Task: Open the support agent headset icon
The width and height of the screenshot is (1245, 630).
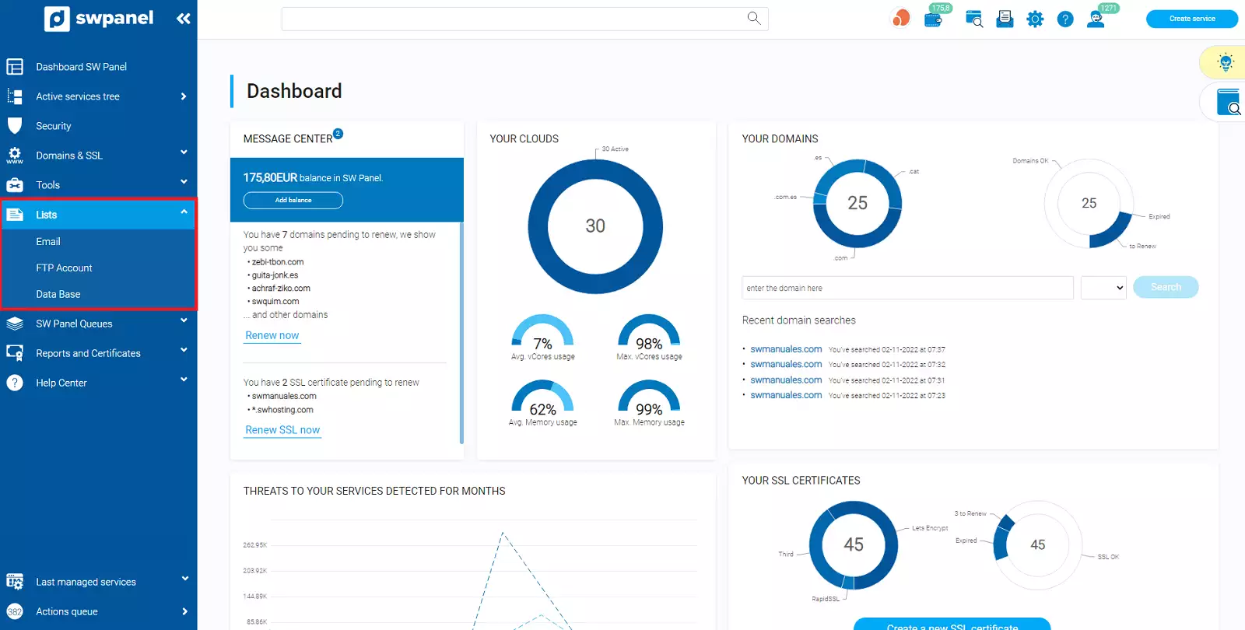Action: point(1096,19)
